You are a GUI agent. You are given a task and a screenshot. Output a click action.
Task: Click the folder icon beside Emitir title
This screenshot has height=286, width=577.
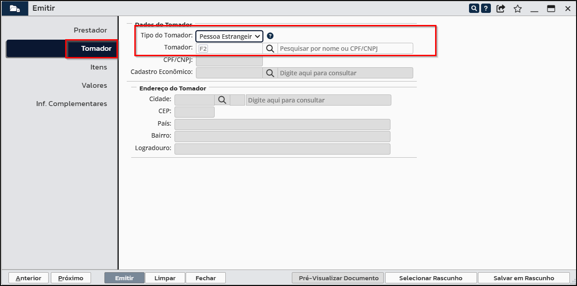(15, 8)
